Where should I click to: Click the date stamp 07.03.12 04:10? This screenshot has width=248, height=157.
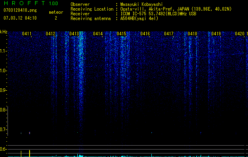point(20,18)
